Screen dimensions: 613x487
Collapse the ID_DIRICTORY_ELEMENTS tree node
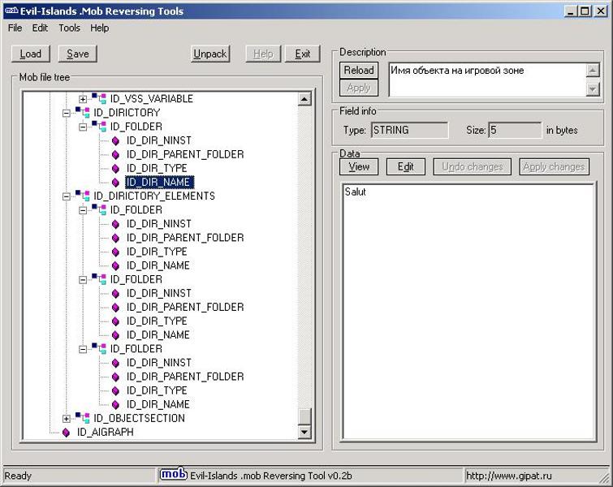point(67,196)
